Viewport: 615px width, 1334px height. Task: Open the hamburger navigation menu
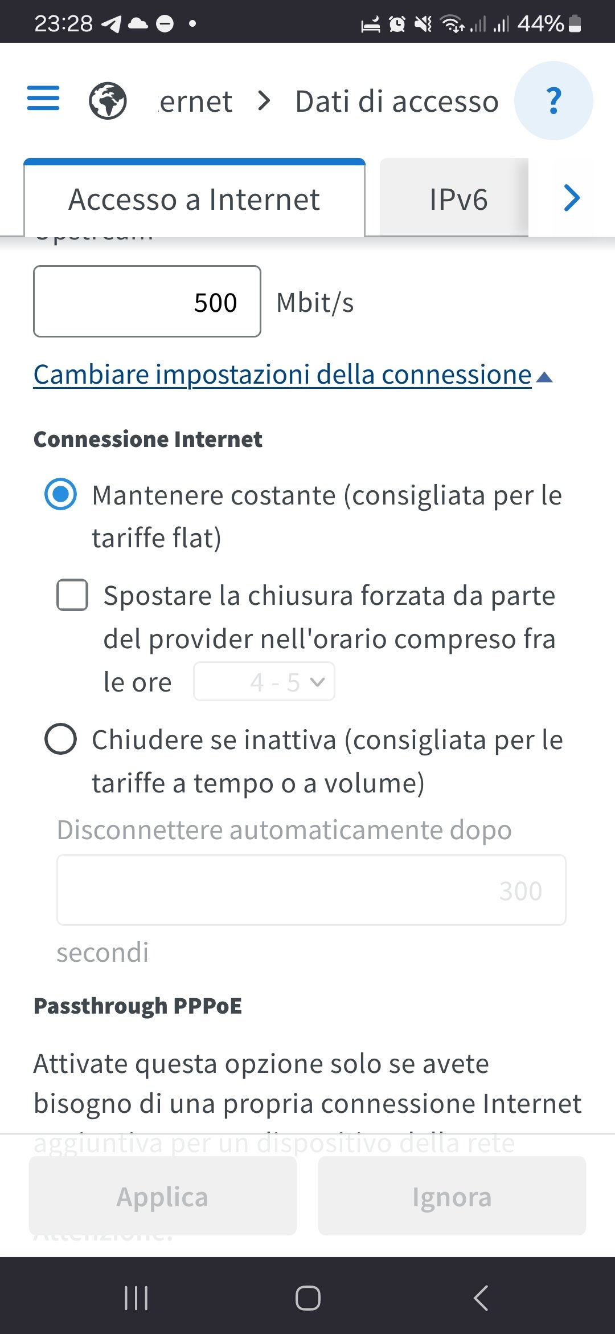tap(43, 98)
